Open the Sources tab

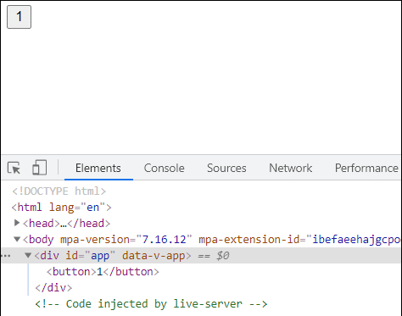[226, 168]
